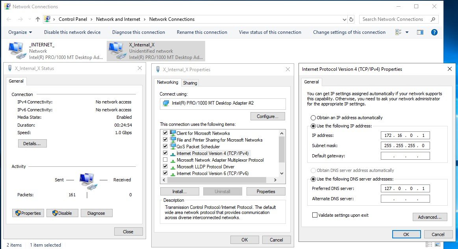
Task: Click View status of this connection
Action: pos(270,32)
